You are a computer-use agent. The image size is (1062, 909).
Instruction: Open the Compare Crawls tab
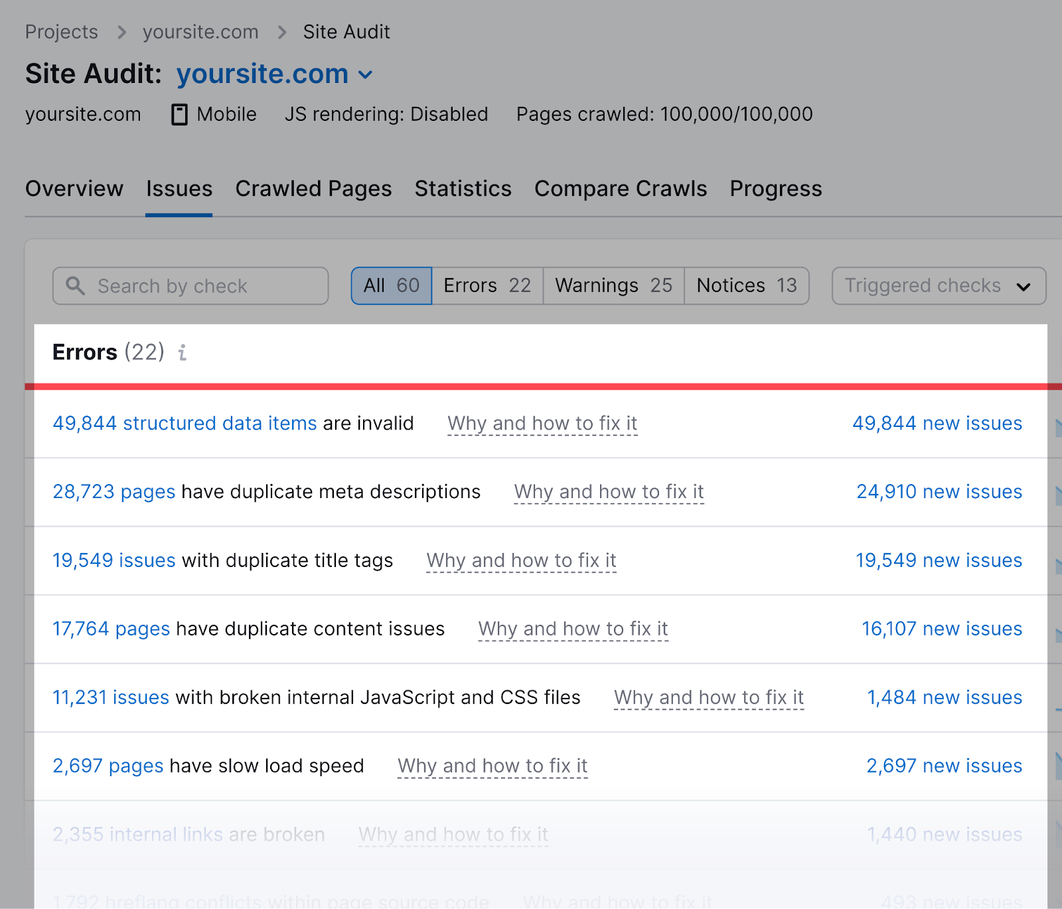point(621,189)
